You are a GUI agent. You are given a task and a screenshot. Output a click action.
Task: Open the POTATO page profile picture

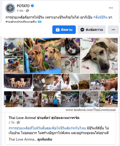(x=10, y=8)
